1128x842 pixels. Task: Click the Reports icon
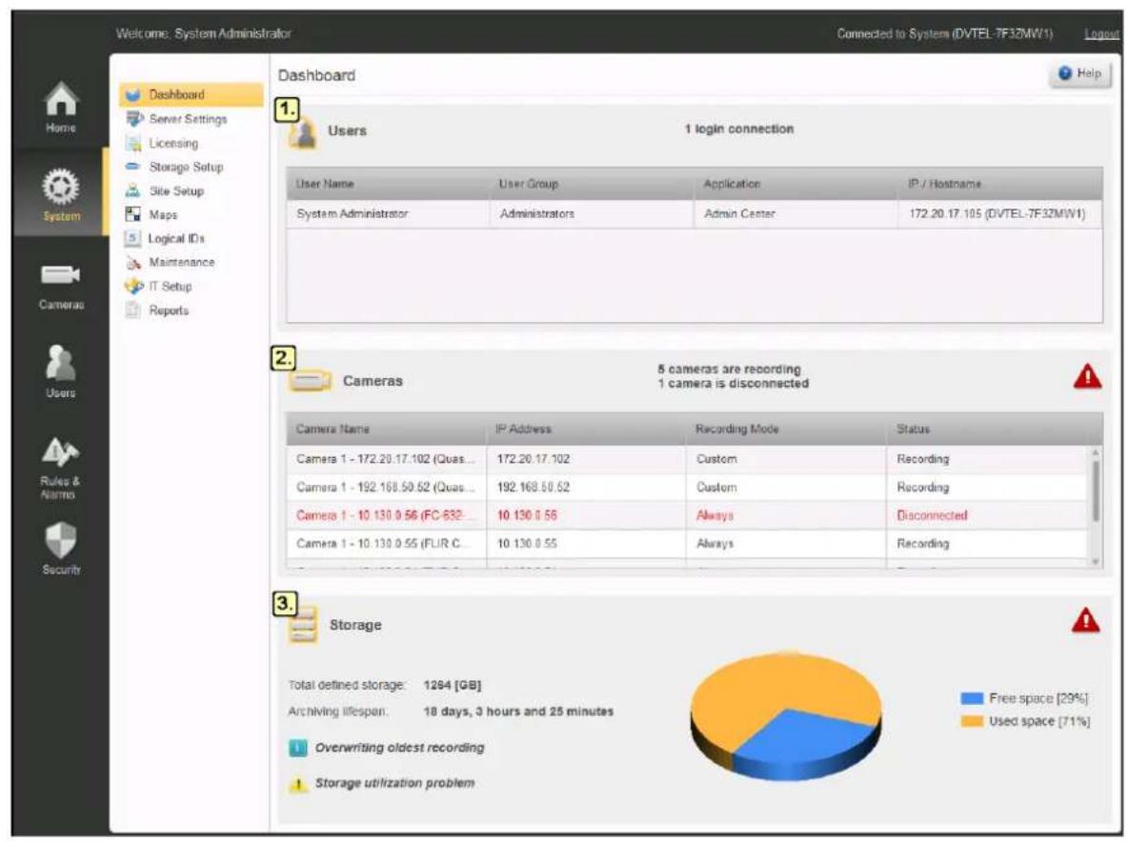click(x=133, y=310)
